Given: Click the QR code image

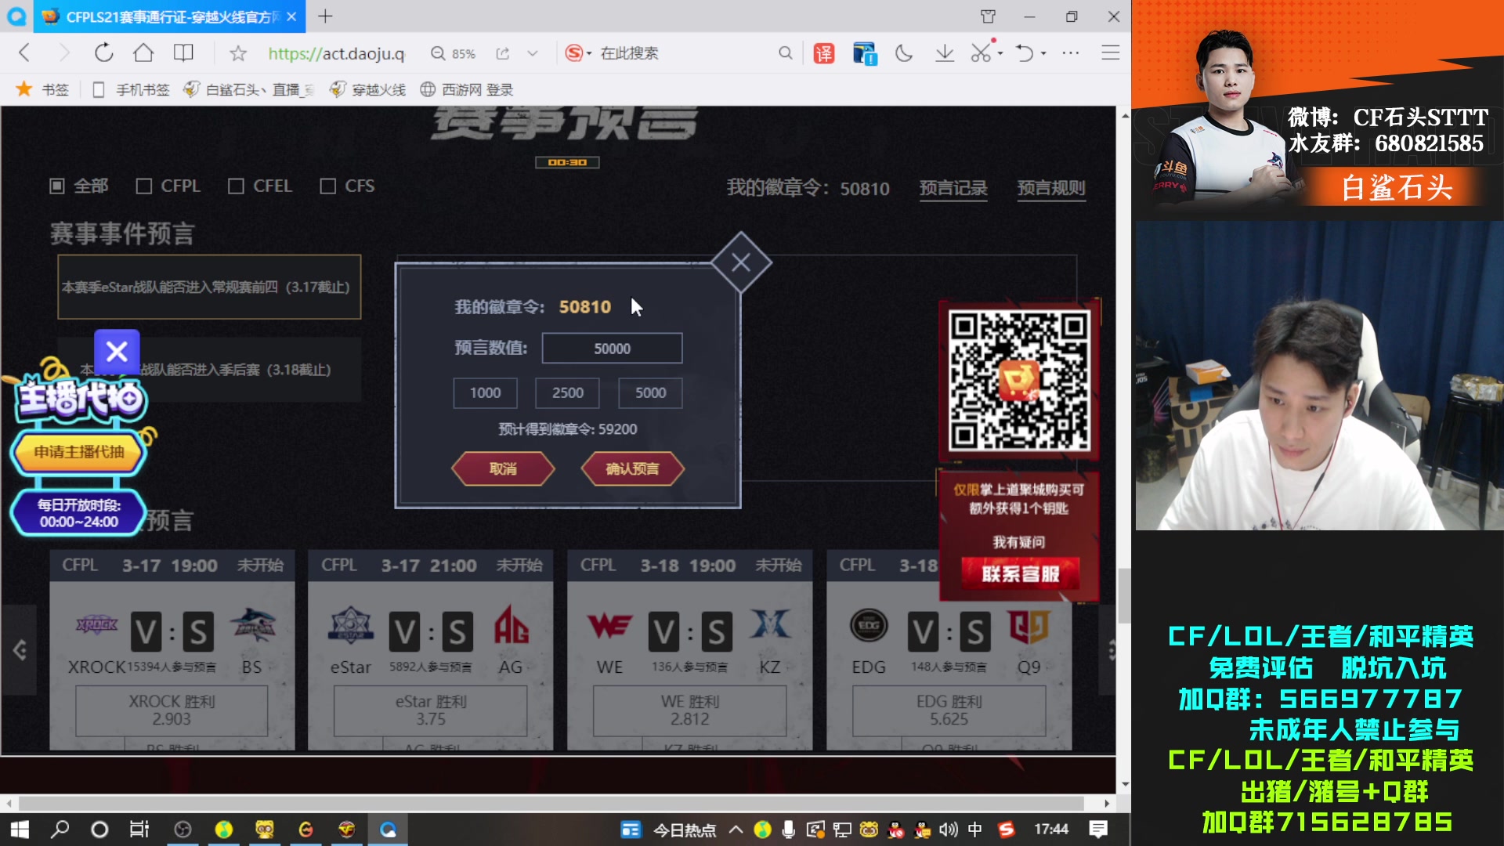Looking at the screenshot, I should [x=1018, y=381].
